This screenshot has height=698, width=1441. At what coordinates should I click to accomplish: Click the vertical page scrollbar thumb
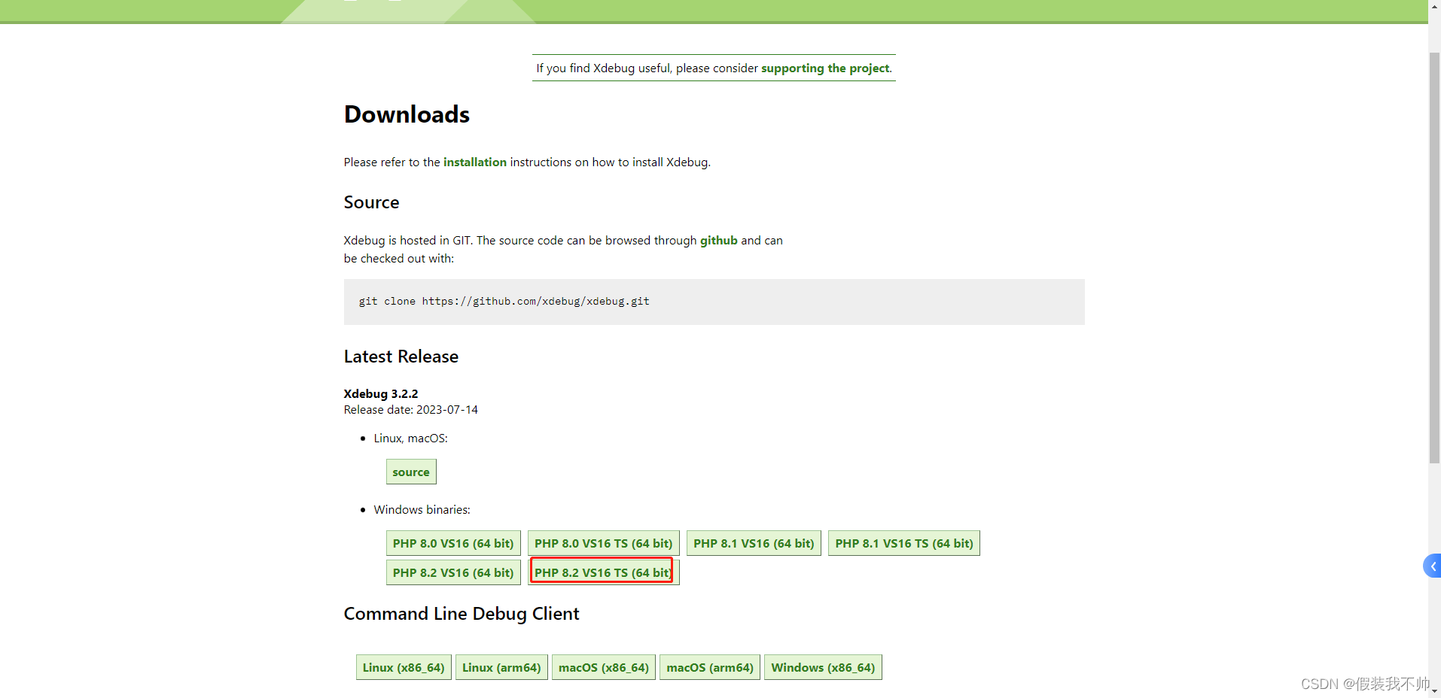1434,257
